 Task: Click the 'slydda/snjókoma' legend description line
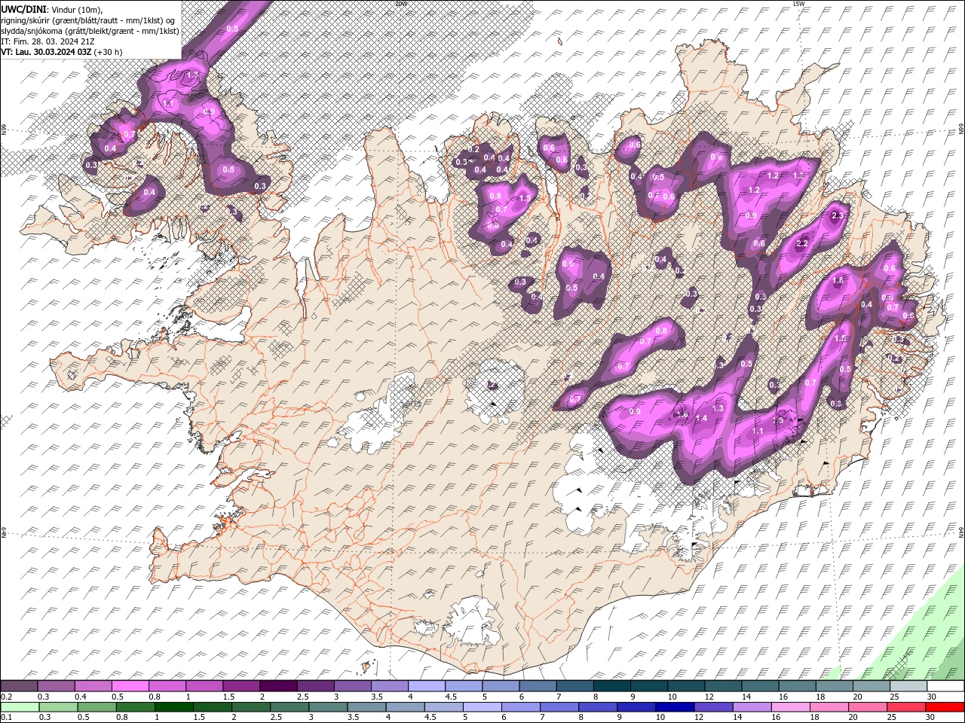tap(90, 31)
